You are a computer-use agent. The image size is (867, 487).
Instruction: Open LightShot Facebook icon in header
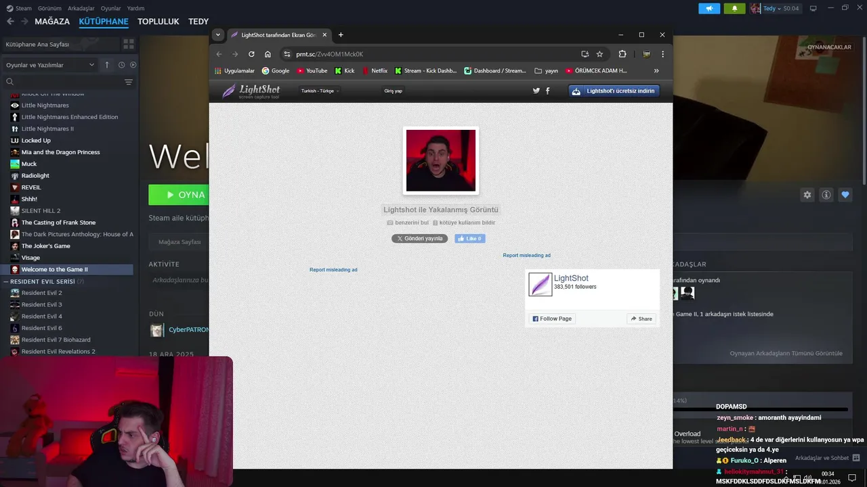click(547, 91)
